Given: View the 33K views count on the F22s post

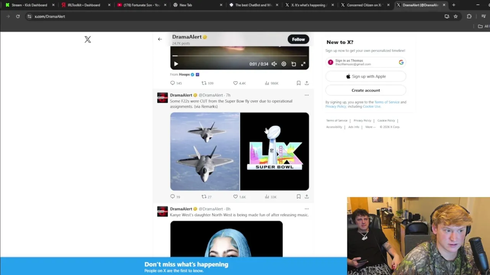Looking at the screenshot, I should (x=270, y=197).
